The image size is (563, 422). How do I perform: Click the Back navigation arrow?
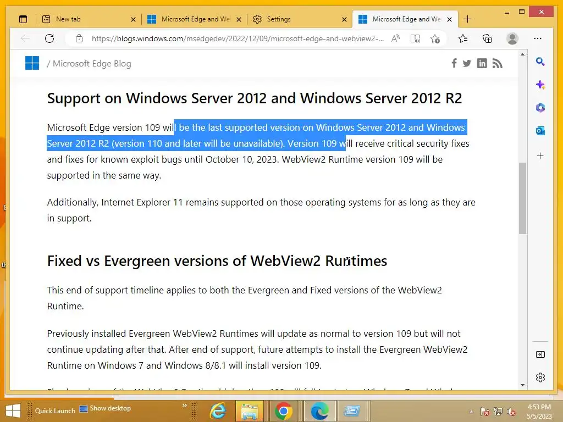point(25,38)
